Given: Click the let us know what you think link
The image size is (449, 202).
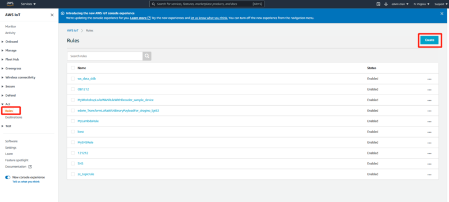Looking at the screenshot, I should [209, 18].
